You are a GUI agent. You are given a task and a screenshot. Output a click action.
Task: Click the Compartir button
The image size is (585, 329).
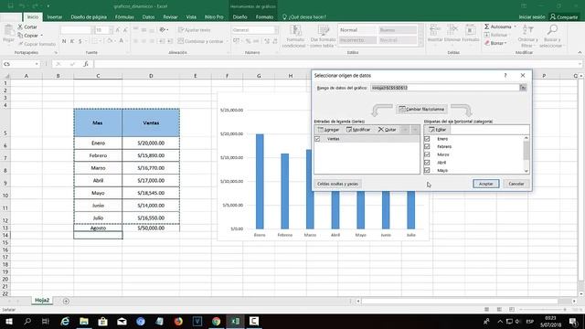[564, 16]
